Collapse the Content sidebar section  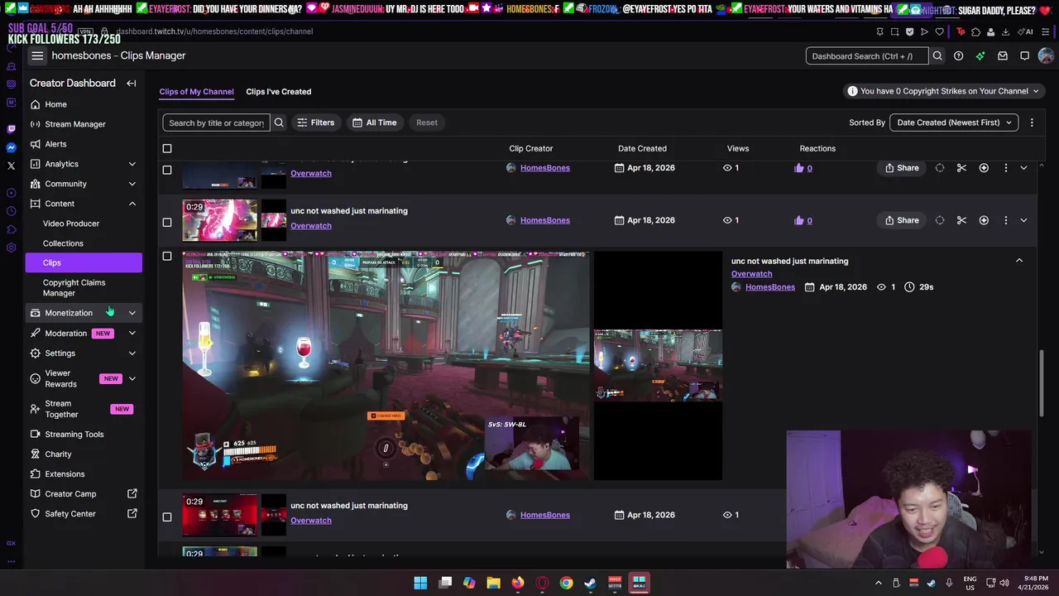(x=132, y=204)
